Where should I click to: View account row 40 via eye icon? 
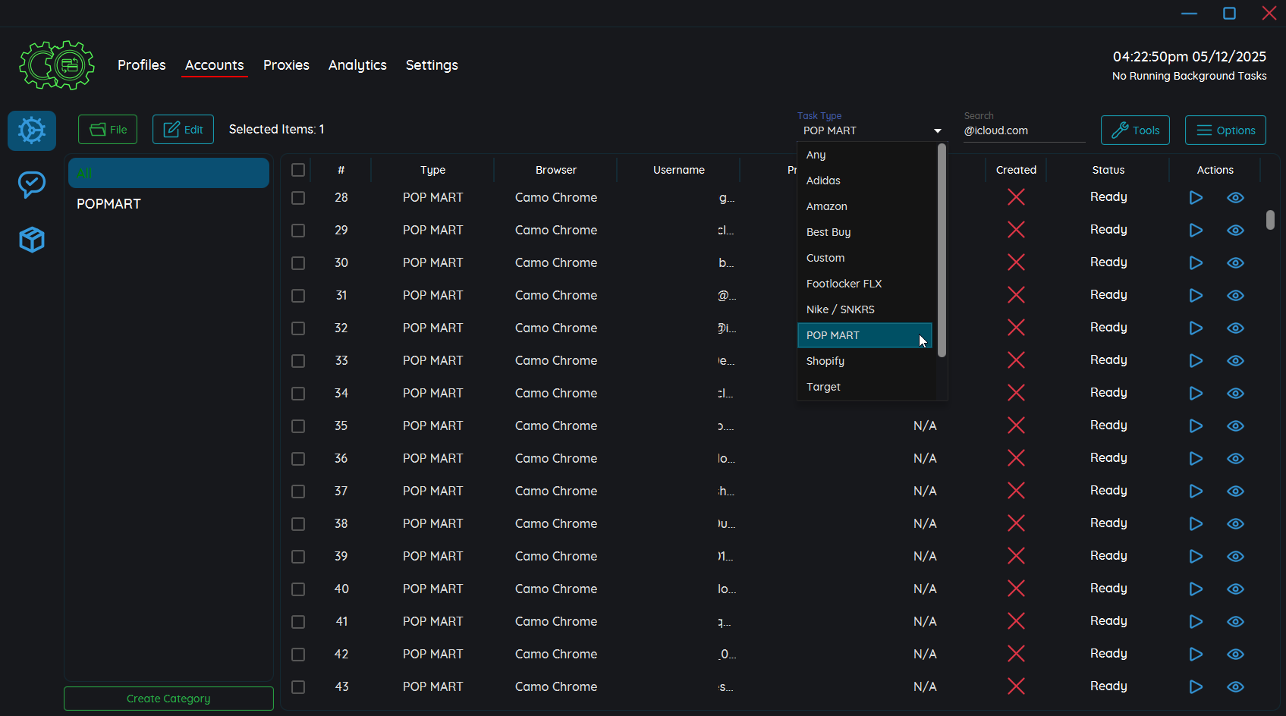(1235, 589)
